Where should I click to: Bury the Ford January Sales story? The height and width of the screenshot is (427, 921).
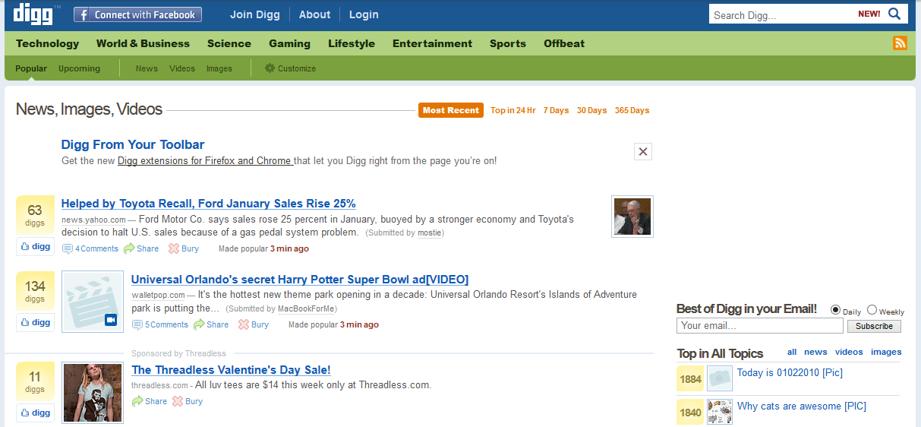click(x=184, y=248)
